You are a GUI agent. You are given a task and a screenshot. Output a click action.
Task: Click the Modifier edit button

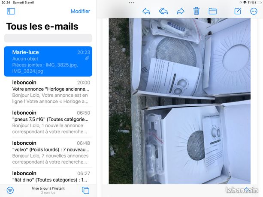point(80,11)
